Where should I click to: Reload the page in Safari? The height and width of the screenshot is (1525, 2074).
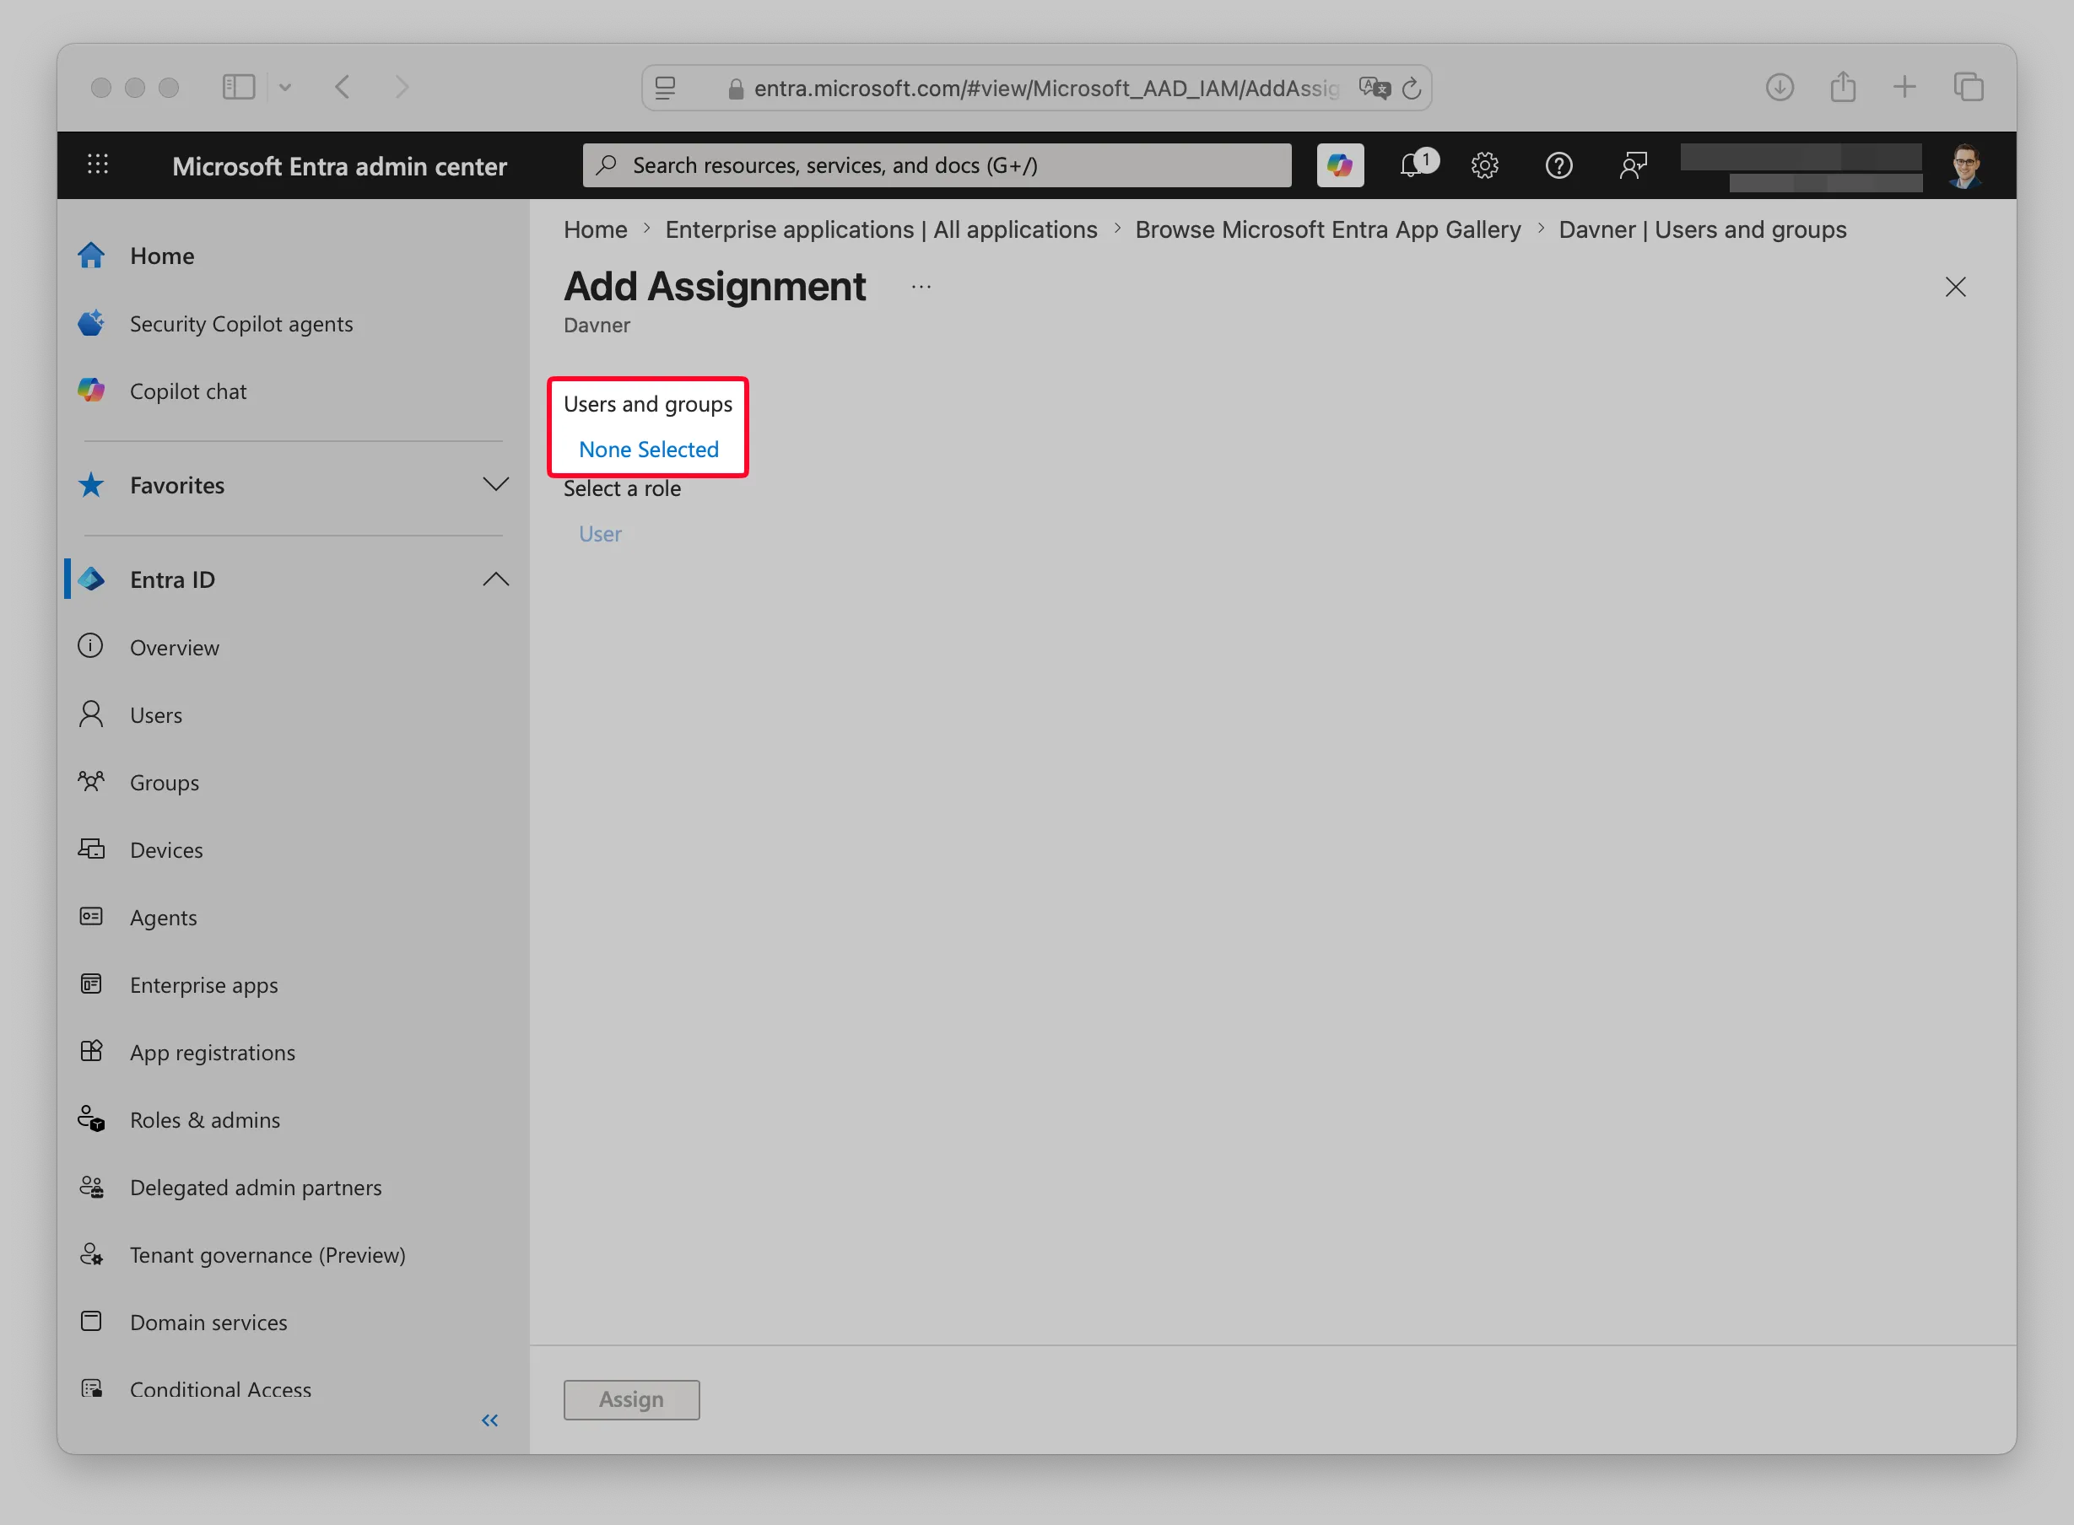pos(1411,89)
